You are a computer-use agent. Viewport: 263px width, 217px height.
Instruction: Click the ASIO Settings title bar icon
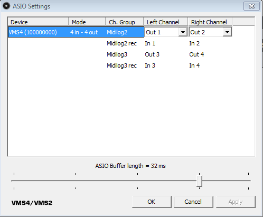pyautogui.click(x=6, y=6)
